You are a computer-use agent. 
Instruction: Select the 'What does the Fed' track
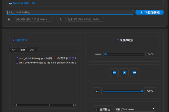pyautogui.click(x=45, y=63)
